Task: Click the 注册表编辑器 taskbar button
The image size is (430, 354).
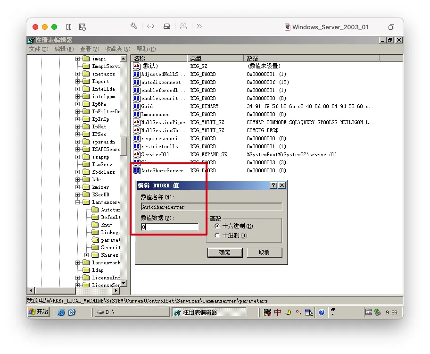Action: tap(209, 312)
